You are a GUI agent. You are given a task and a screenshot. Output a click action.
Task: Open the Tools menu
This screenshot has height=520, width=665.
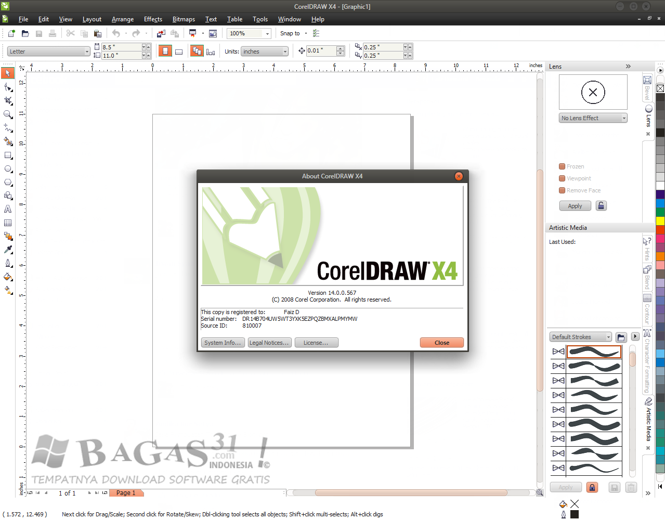[260, 19]
